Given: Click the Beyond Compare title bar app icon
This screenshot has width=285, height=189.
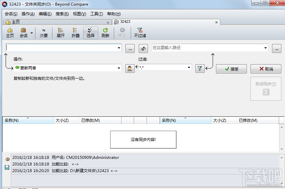Looking at the screenshot, I should 5,4.
